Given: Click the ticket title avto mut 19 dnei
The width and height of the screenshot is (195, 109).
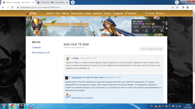Looking at the screenshot, I should tap(76, 44).
